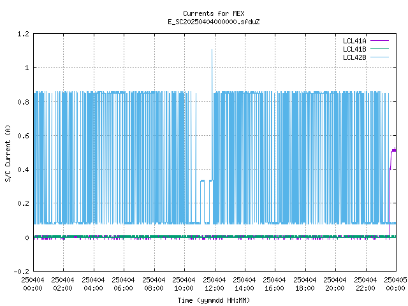Click the green LCL41B legend line sample
The width and height of the screenshot is (408, 306).
click(379, 49)
